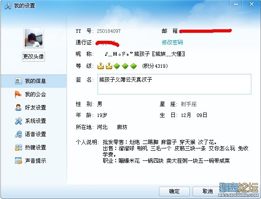Screen dimensions: 261x199
Task: Click the wrench icon in title bar
Action: click(8, 6)
